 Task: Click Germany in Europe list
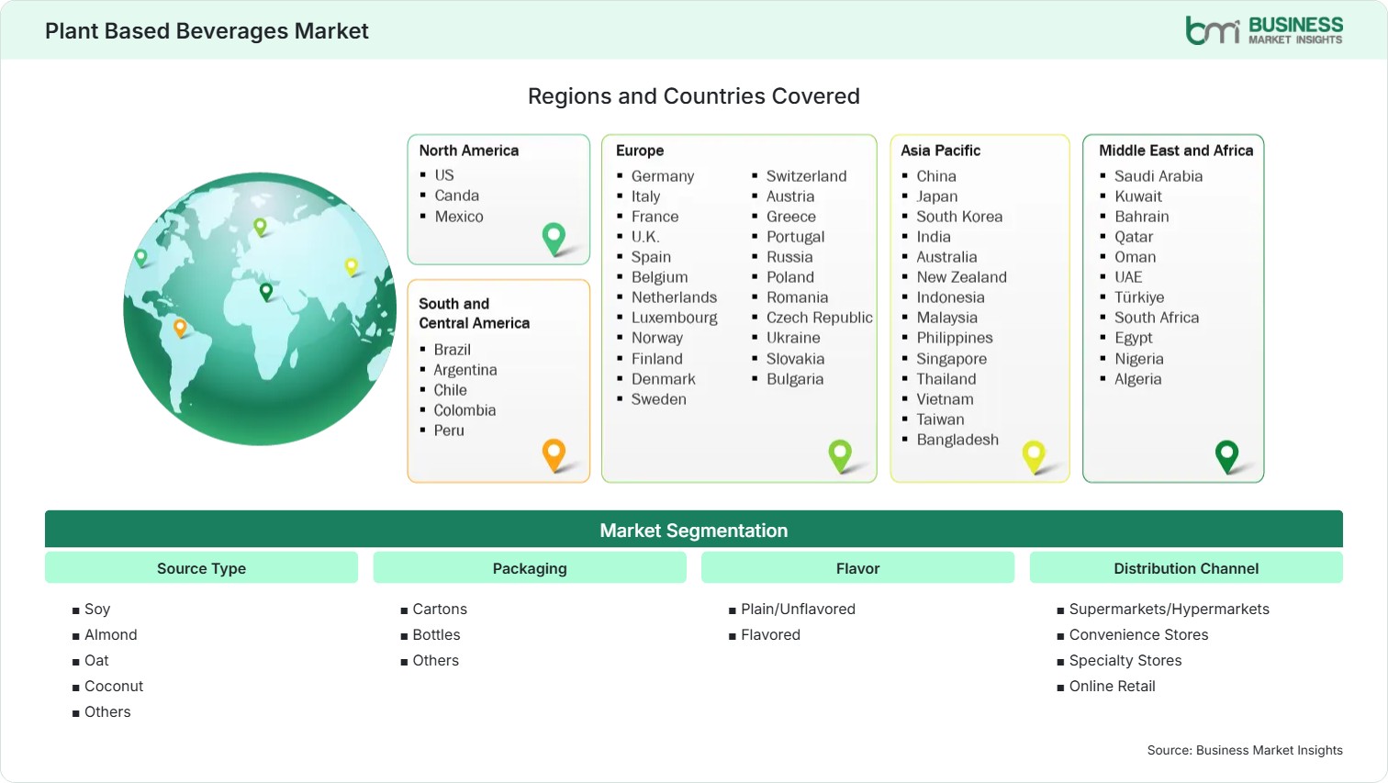tap(663, 176)
